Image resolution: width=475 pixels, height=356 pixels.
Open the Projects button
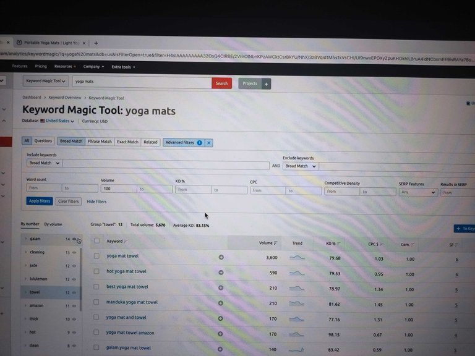point(250,83)
